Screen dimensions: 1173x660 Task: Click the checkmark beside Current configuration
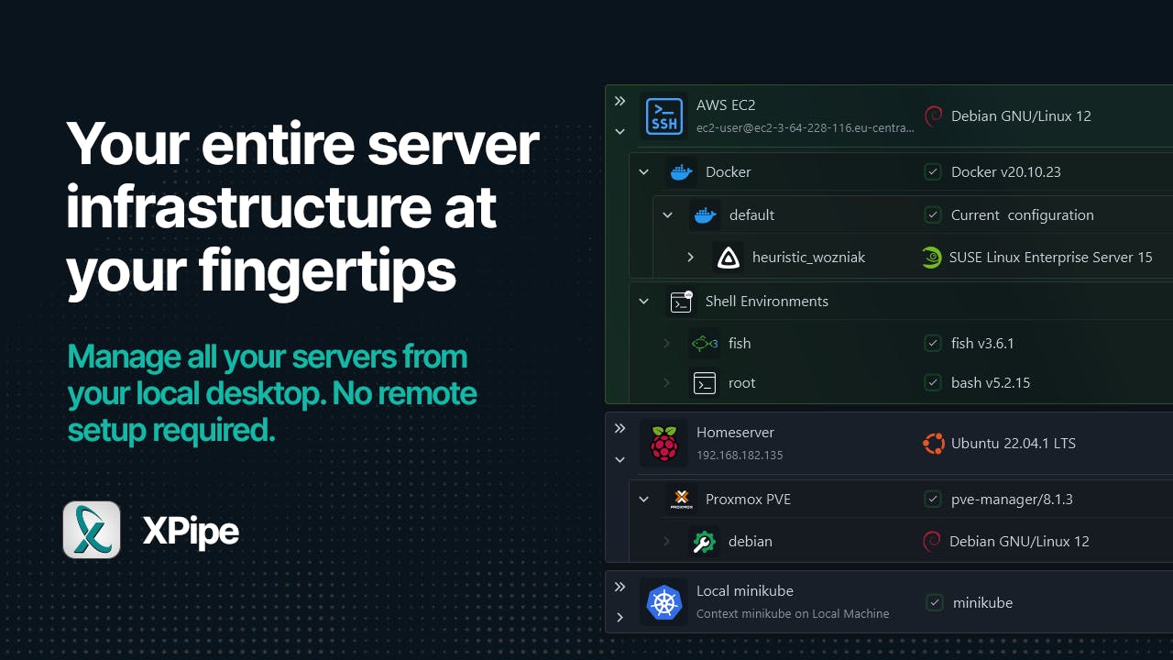pyautogui.click(x=933, y=215)
